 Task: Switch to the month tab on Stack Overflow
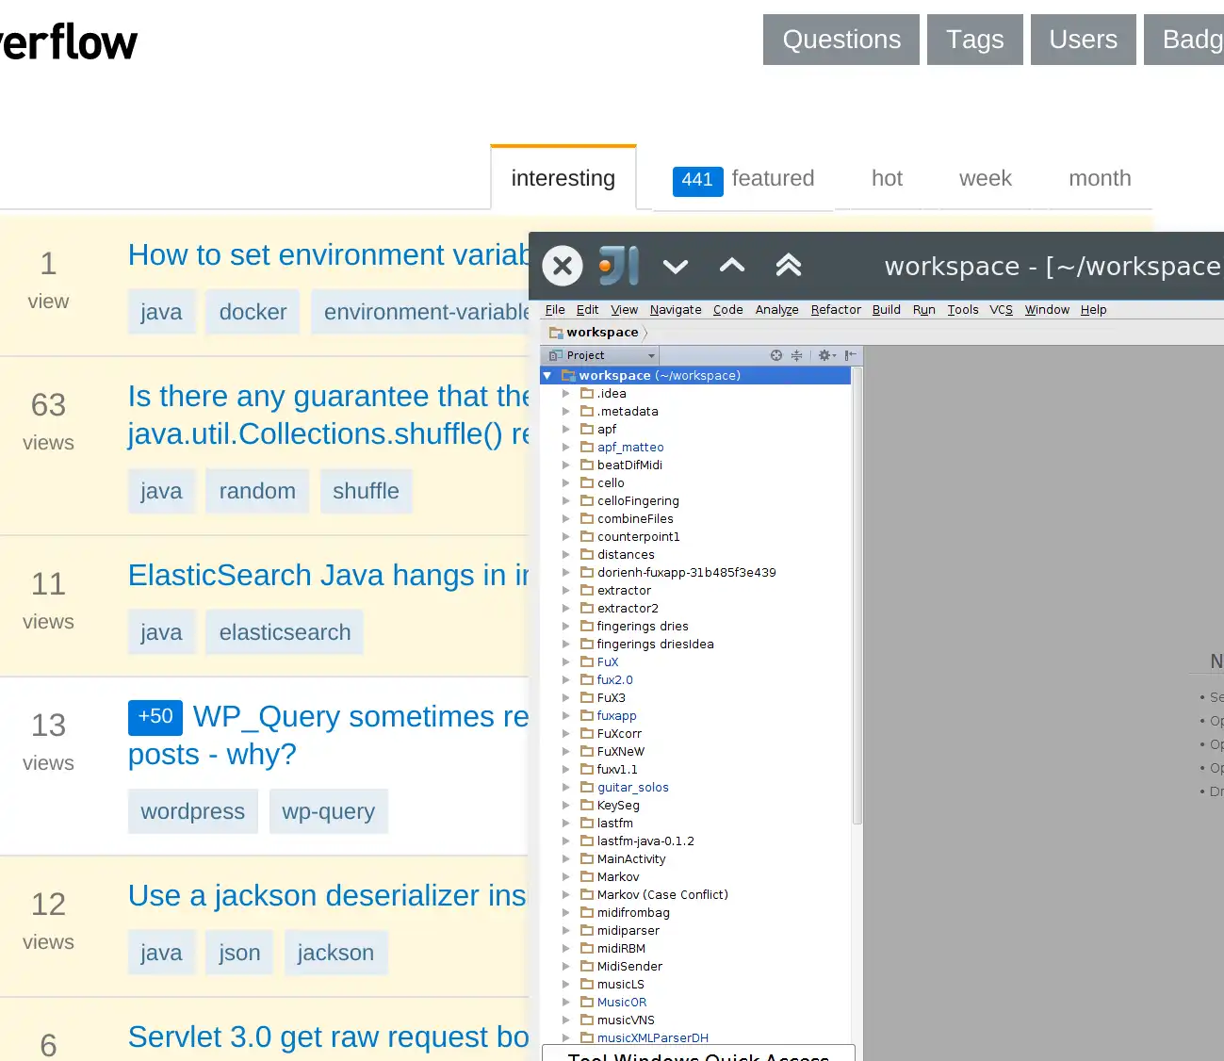[1100, 178]
